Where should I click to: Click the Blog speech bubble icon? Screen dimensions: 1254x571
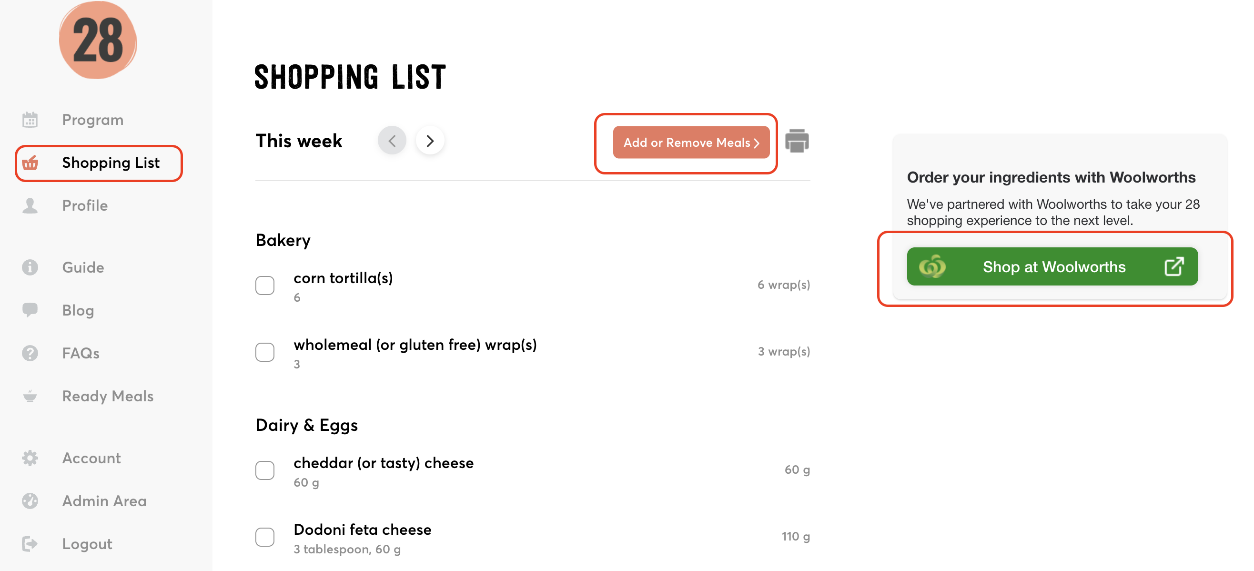pos(30,310)
